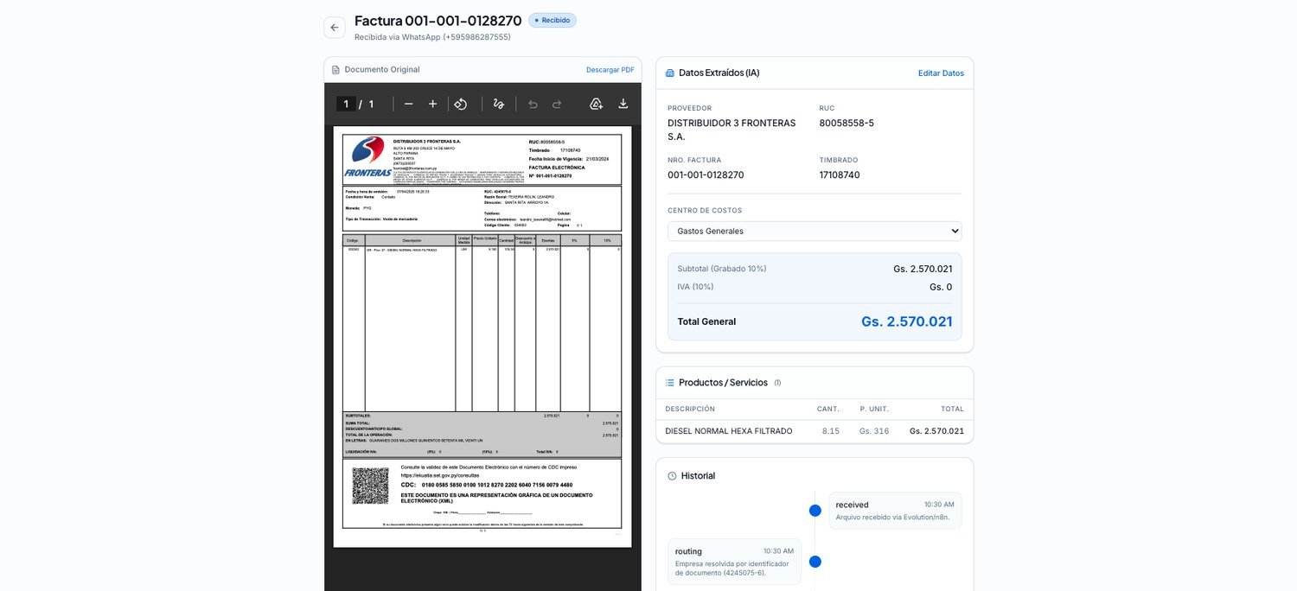Activate the PDF draw annotation tool
The width and height of the screenshot is (1297, 591).
click(498, 104)
